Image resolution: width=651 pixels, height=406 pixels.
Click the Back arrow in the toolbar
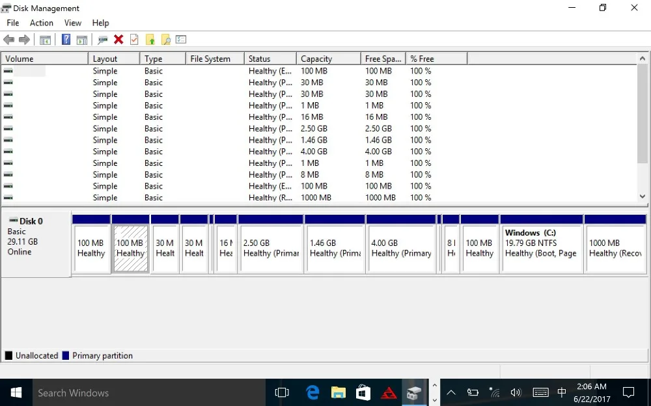[8, 40]
